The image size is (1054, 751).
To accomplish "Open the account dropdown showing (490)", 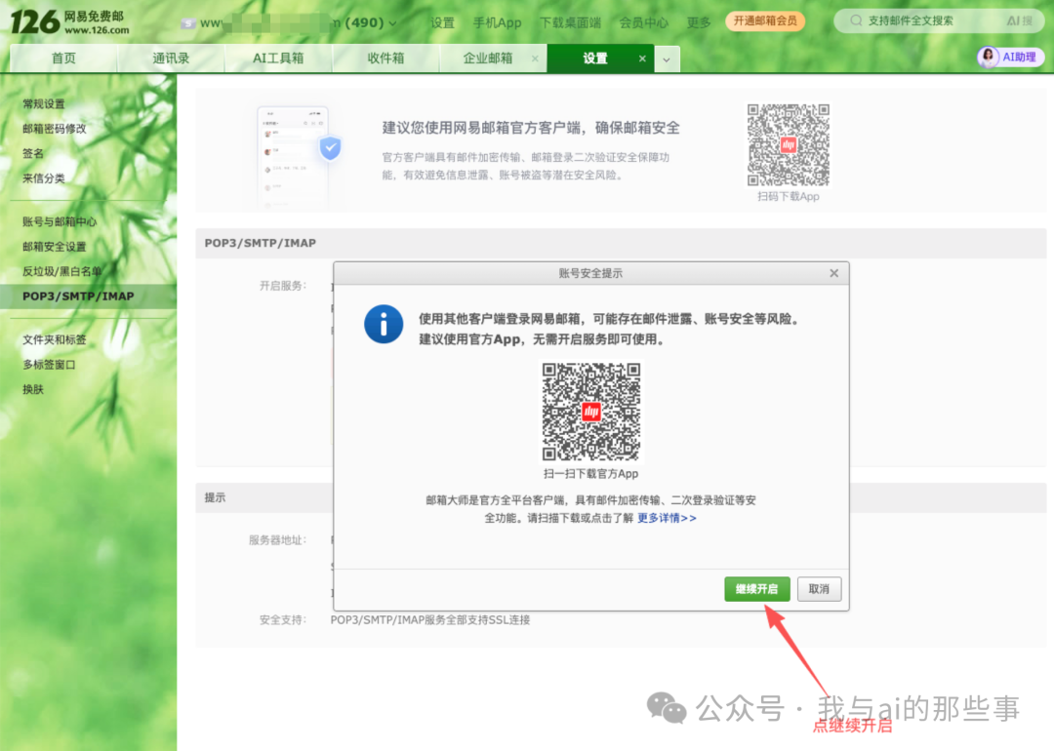I will point(289,22).
